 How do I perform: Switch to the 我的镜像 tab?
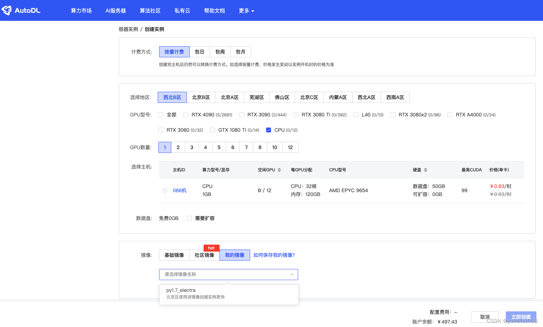[x=235, y=255]
